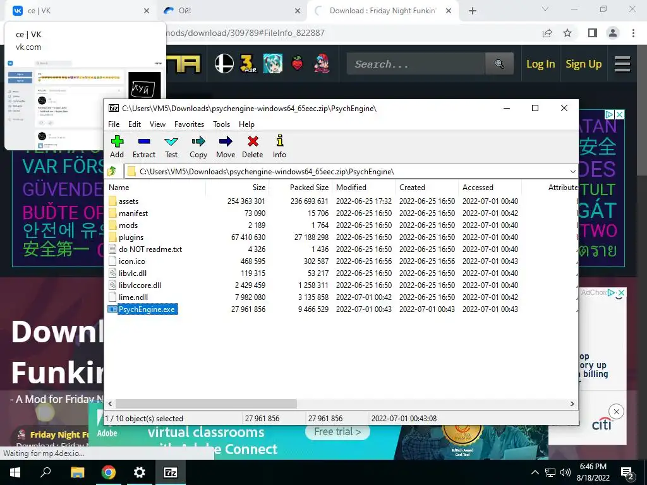Click the Hatsune Miku game icon
This screenshot has height=485, width=647.
(x=273, y=64)
